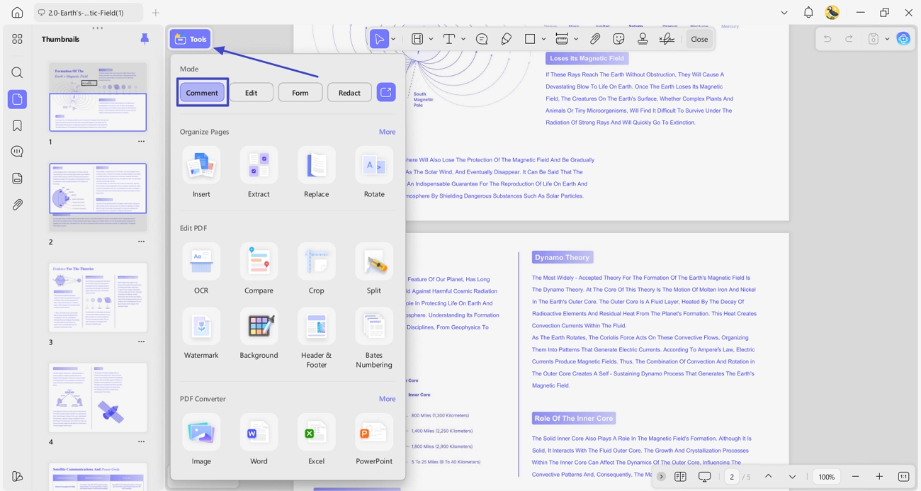This screenshot has width=921, height=491.
Task: Select the sticky note comment tool
Action: click(x=482, y=39)
